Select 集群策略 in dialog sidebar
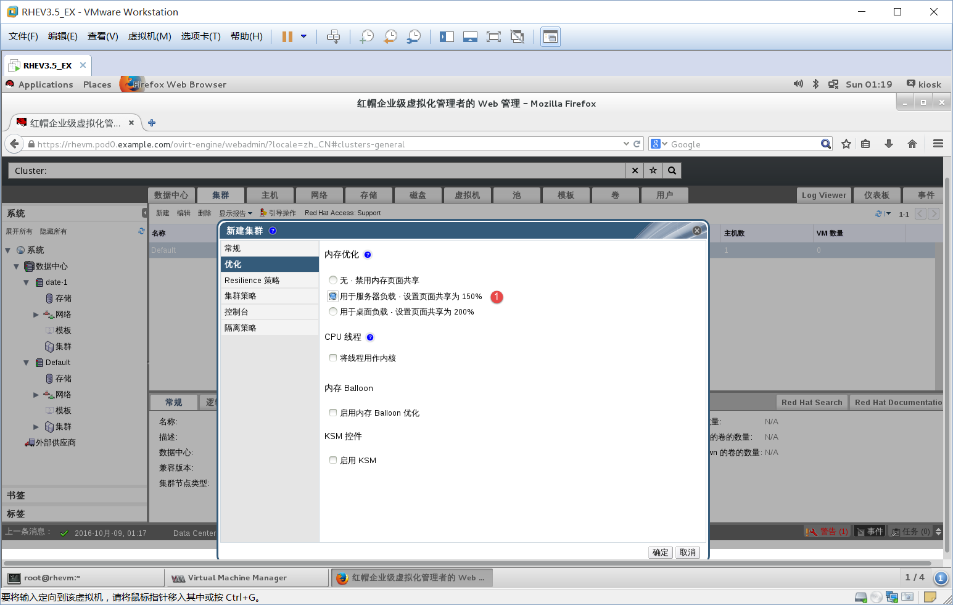Screen dimensions: 953x605 [270, 296]
